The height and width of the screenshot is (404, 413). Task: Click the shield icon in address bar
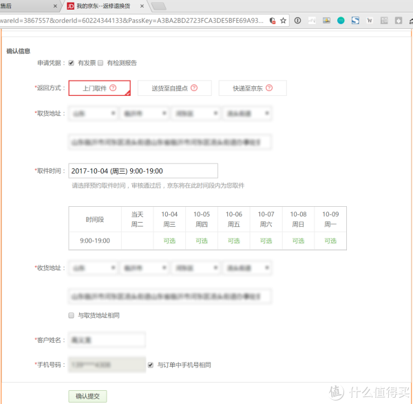(273, 21)
